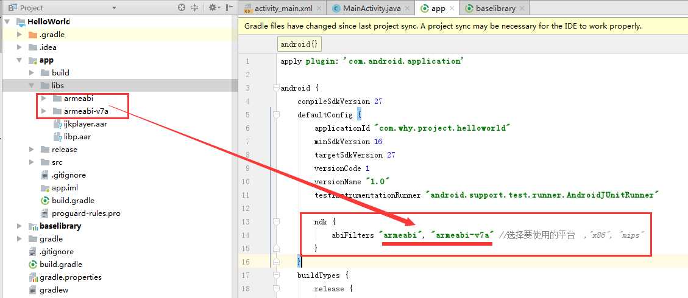Screen dimensions: 688x298
Task: Close the app editor tab
Action: click(452, 9)
